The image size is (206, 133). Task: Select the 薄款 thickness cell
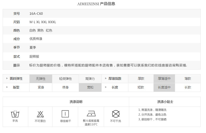click(188, 79)
